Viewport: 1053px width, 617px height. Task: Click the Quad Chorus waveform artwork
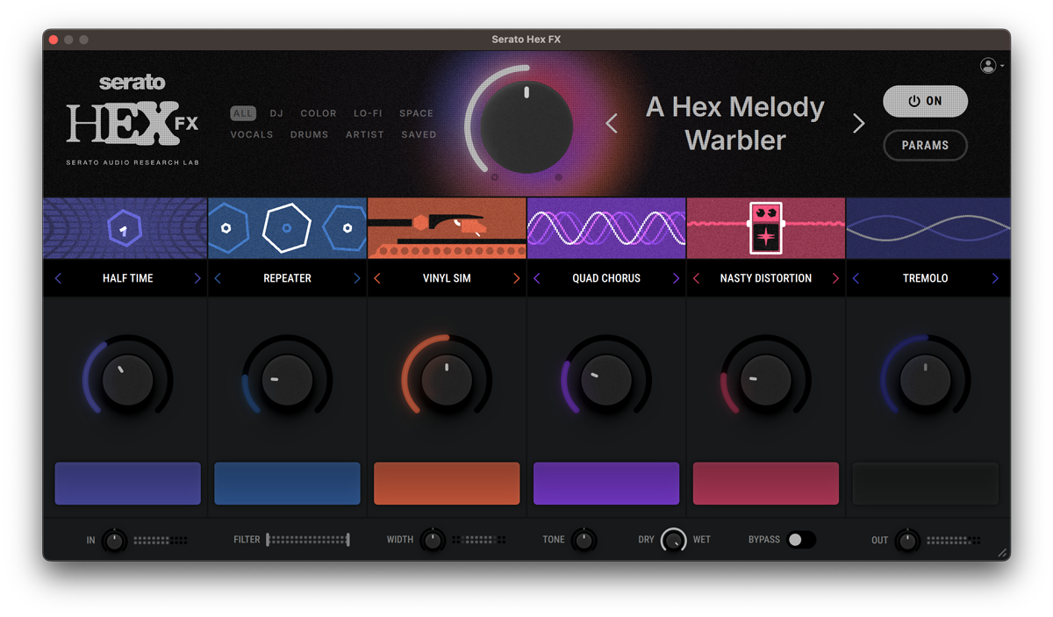click(606, 228)
